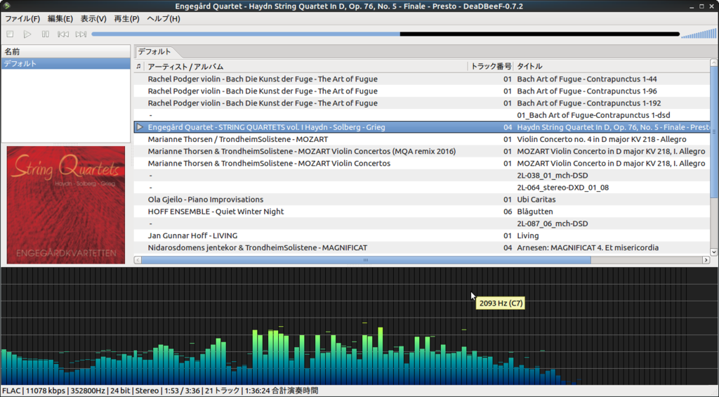Click the playlist vertical scrollbar thumb

(714, 133)
